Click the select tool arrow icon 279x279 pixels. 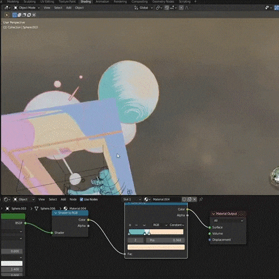pyautogui.click(x=7, y=15)
